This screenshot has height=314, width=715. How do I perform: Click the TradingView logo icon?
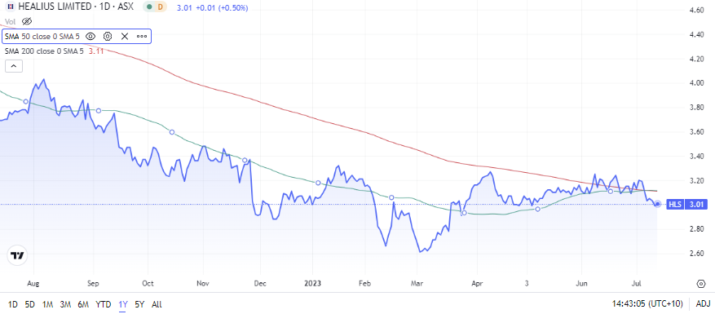tap(17, 255)
